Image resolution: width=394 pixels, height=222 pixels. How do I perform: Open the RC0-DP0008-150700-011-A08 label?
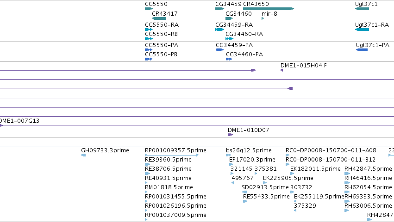(331, 150)
